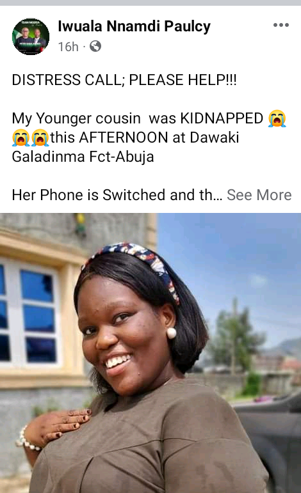The image size is (301, 493).
Task: Tap the crying emoji after KIDNAPPED
Action: (x=277, y=118)
